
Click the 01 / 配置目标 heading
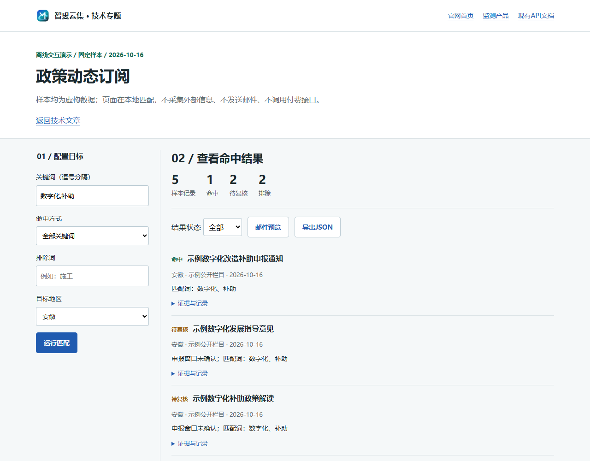(x=60, y=156)
